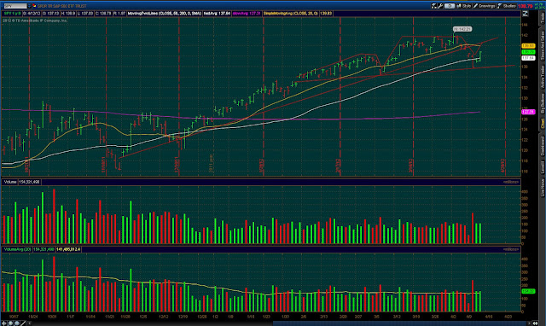Switch to the Active Trader side tab
Viewport: 546px width, 326px height.
[x=543, y=77]
